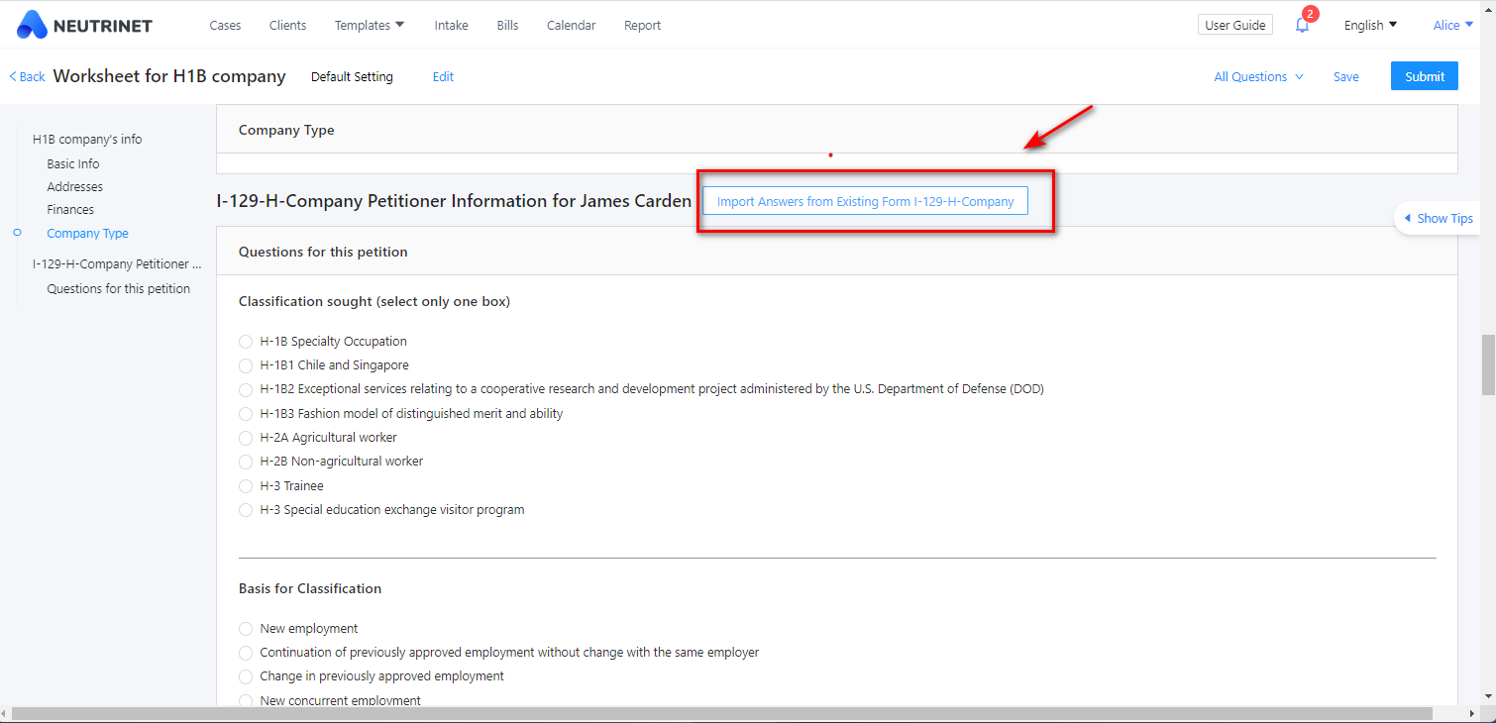This screenshot has height=723, width=1496.
Task: Click the vertical scrollbar thumb
Action: coord(1487,364)
